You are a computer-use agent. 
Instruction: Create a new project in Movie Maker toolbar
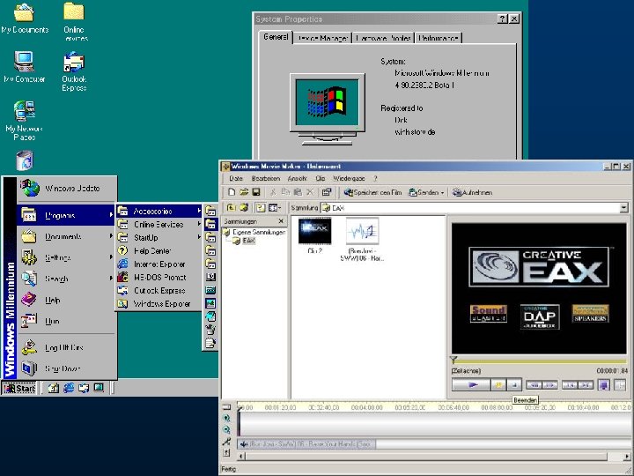point(232,192)
